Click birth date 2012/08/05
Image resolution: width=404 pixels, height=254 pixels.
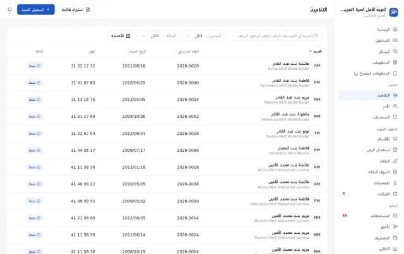[x=134, y=218]
